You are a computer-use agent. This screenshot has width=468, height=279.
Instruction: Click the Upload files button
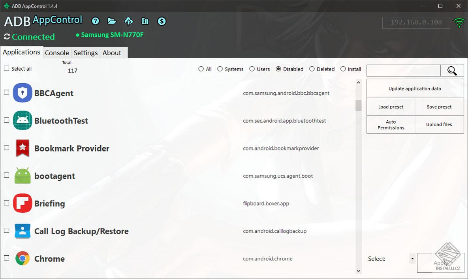point(439,125)
